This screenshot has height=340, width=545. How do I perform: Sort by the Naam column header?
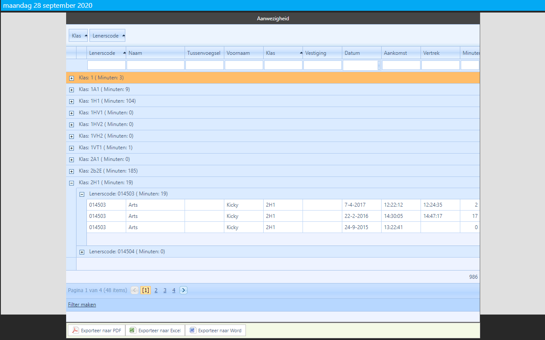[155, 53]
